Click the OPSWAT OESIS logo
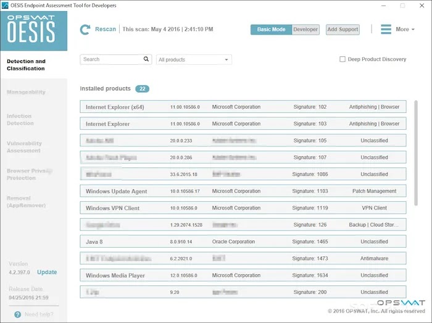The width and height of the screenshot is (432, 323). click(33, 31)
